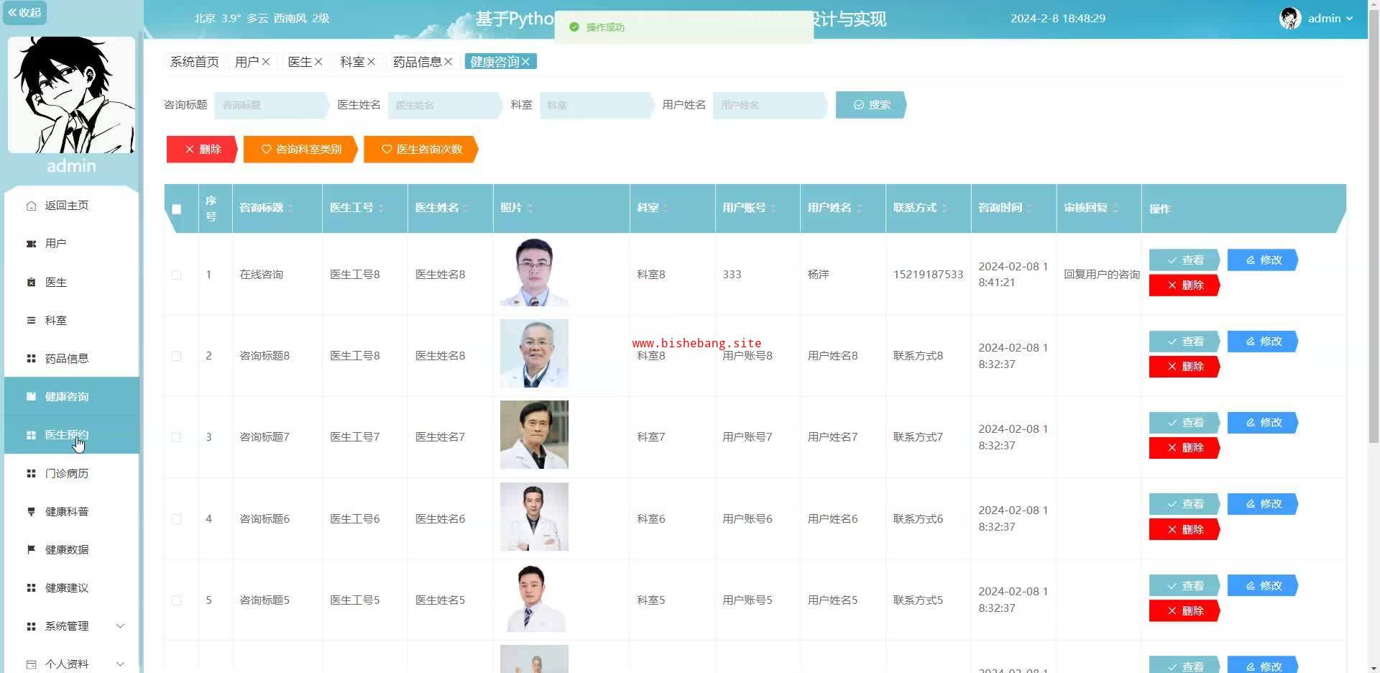Toggle the select-all checkbox in table header

(176, 209)
